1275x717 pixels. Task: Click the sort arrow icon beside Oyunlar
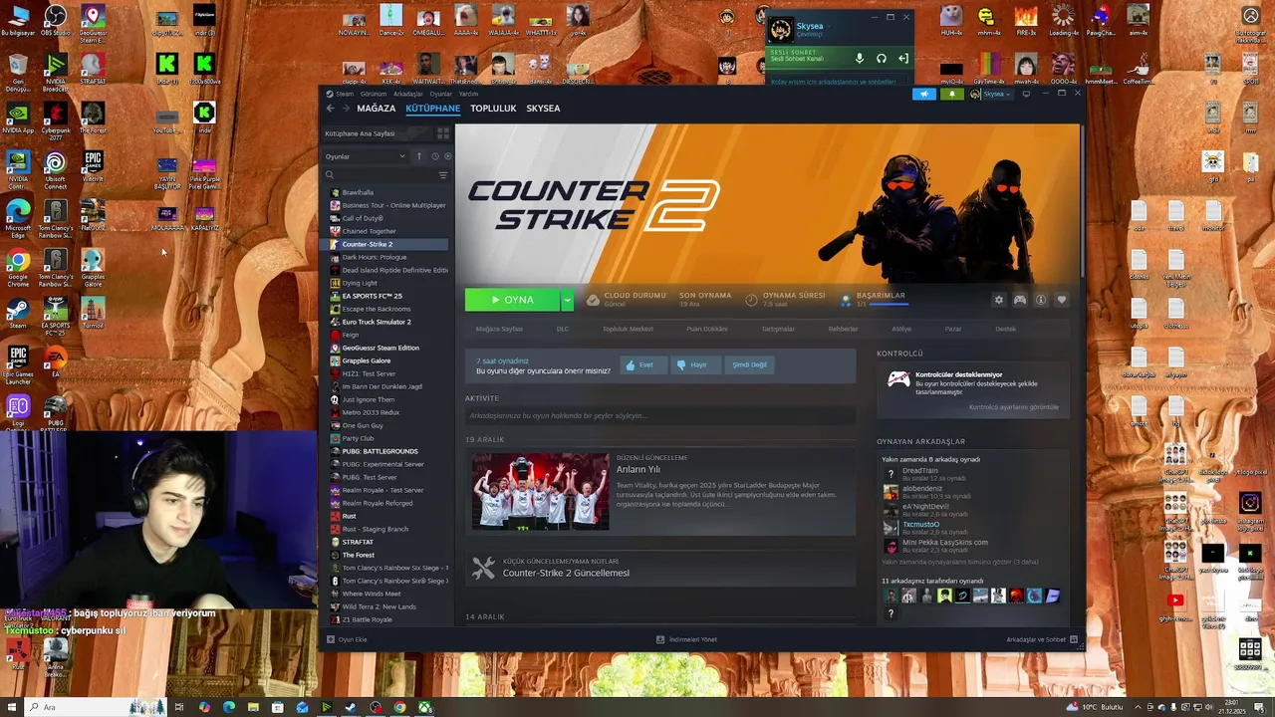(419, 156)
